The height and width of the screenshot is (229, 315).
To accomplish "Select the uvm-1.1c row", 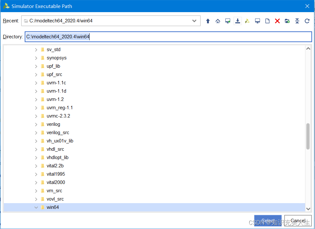I will coord(154,83).
